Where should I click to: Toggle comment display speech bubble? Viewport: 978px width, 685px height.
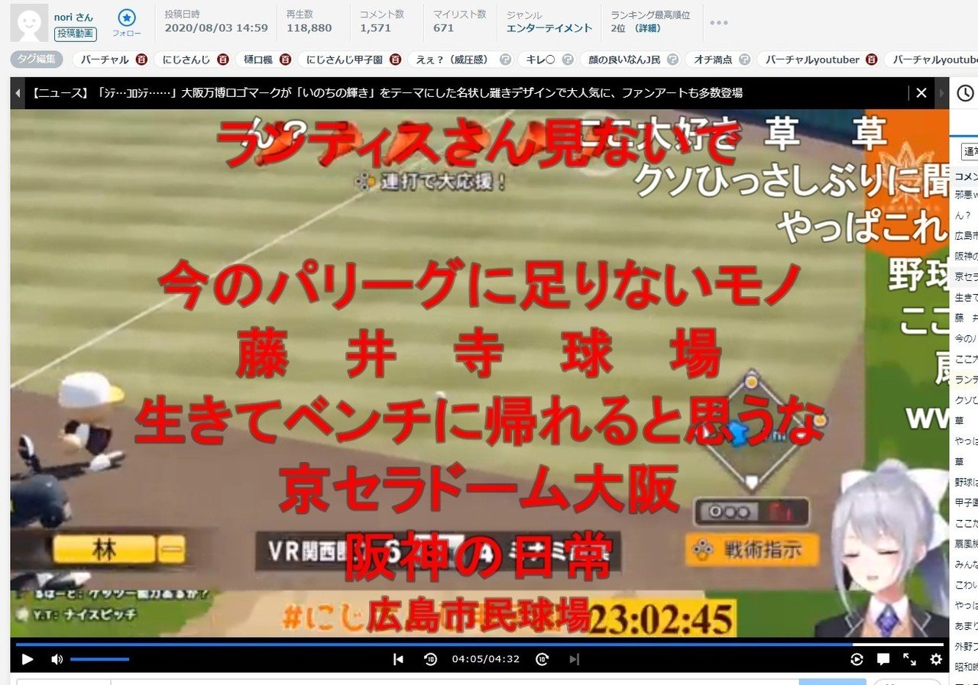pyautogui.click(x=883, y=659)
